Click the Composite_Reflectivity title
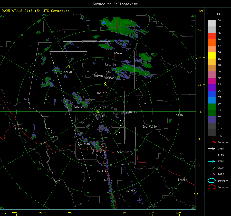Screen dimensions: 231x216 tap(115, 4)
